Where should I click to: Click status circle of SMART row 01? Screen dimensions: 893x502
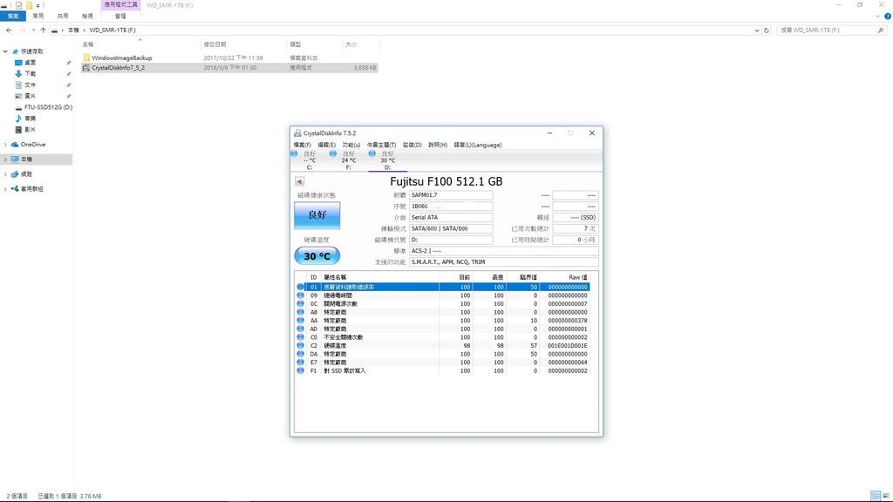tap(301, 287)
